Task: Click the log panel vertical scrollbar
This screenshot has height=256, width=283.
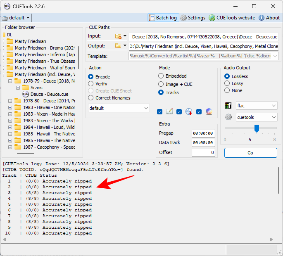Action: pos(278,180)
